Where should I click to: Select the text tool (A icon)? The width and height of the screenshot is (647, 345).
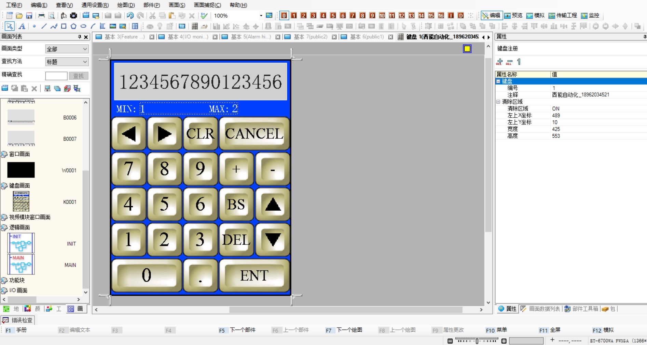(22, 26)
